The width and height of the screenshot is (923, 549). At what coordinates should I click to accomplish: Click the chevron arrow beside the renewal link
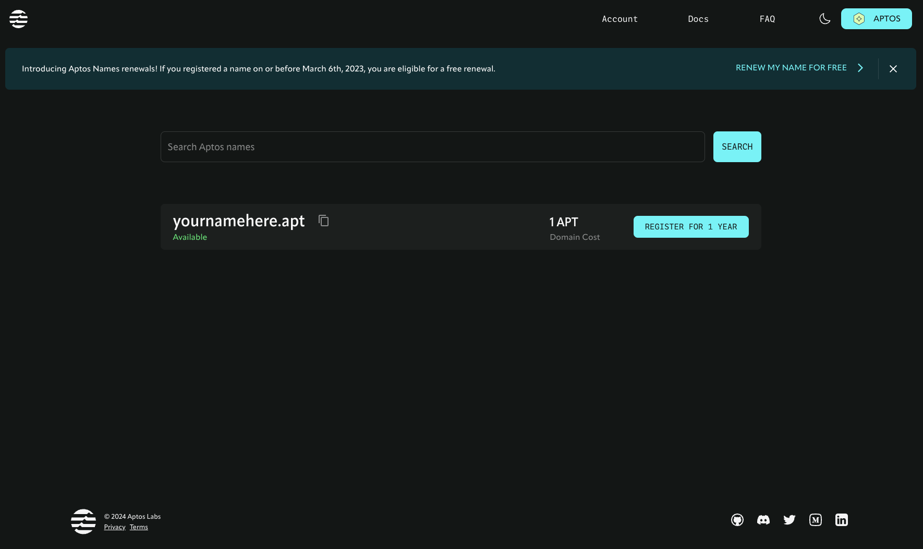pos(860,68)
